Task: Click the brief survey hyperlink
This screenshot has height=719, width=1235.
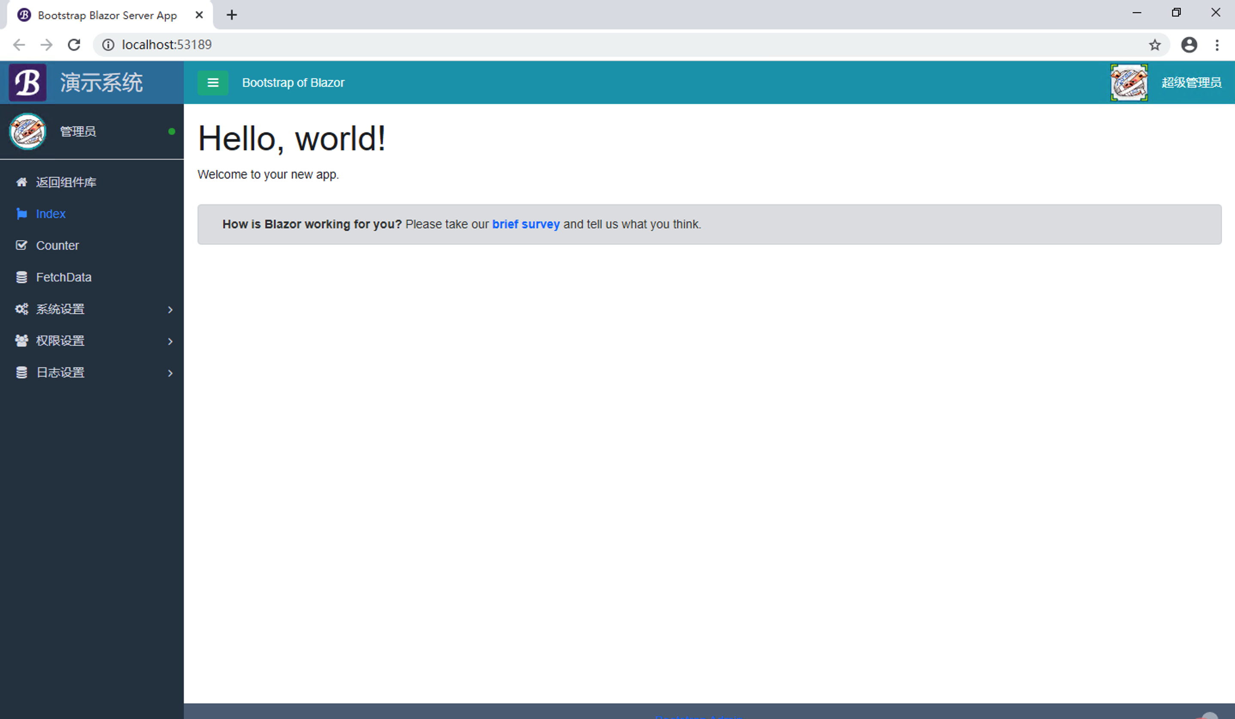Action: click(x=526, y=224)
